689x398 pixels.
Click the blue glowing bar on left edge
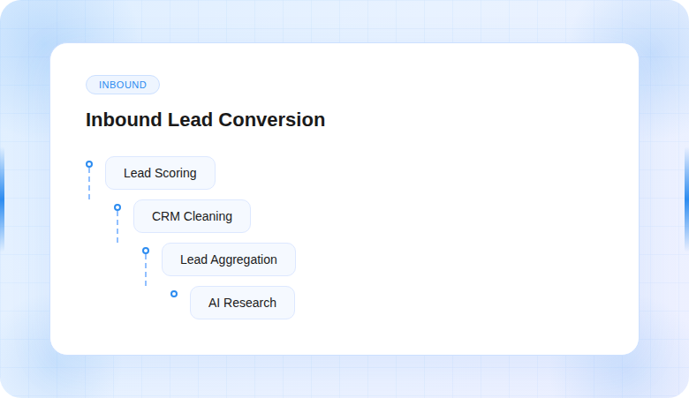[3, 199]
